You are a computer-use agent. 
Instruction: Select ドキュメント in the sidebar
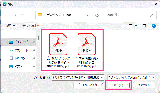[18, 58]
